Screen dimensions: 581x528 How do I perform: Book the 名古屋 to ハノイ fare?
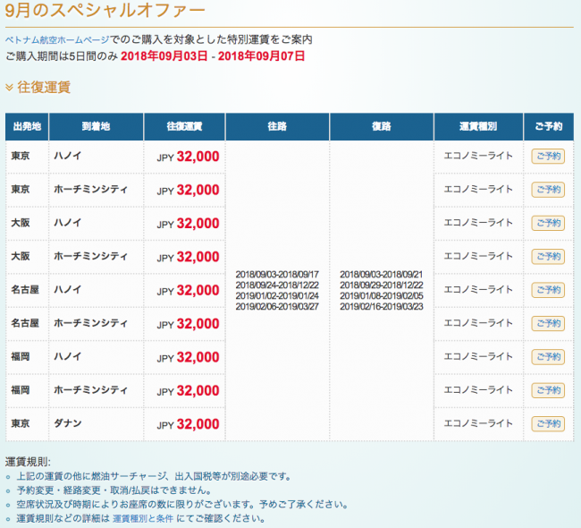[x=548, y=290]
